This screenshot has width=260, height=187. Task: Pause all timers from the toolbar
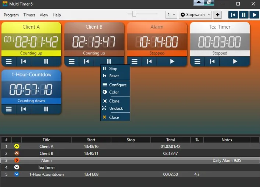coord(243,15)
